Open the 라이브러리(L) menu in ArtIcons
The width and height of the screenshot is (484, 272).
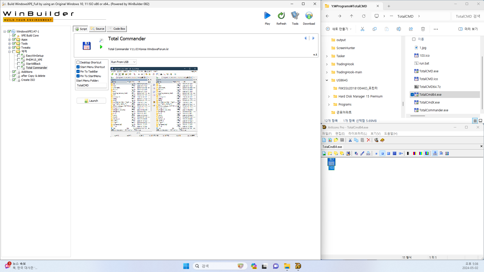357,133
